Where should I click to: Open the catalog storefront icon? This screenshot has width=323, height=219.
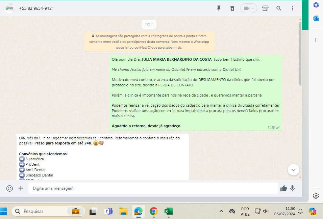(x=265, y=8)
